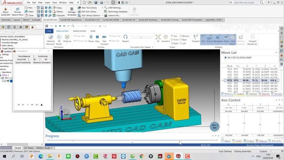
Task: Toggle Machine Housing visibility
Action: pyautogui.click(x=241, y=40)
